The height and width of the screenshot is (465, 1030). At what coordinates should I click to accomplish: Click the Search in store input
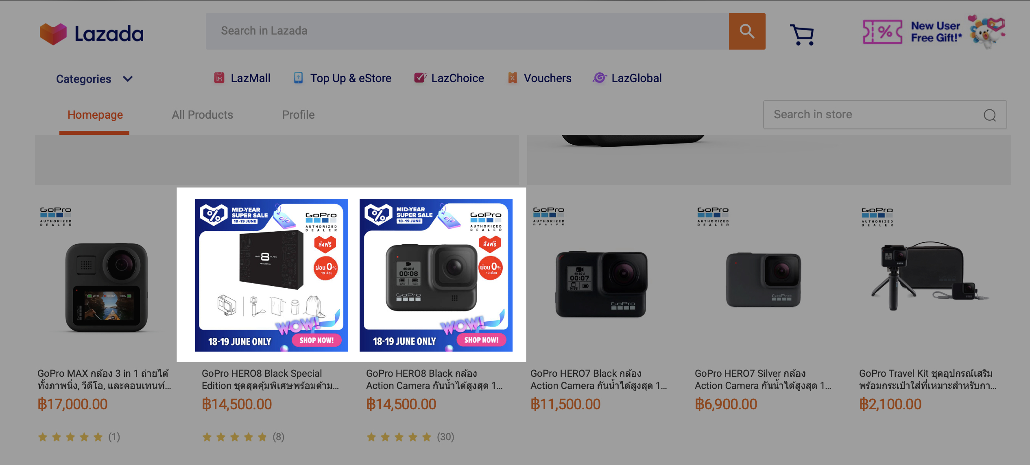877,115
